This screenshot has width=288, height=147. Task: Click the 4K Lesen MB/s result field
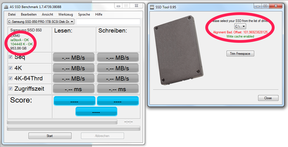[x=74, y=68]
